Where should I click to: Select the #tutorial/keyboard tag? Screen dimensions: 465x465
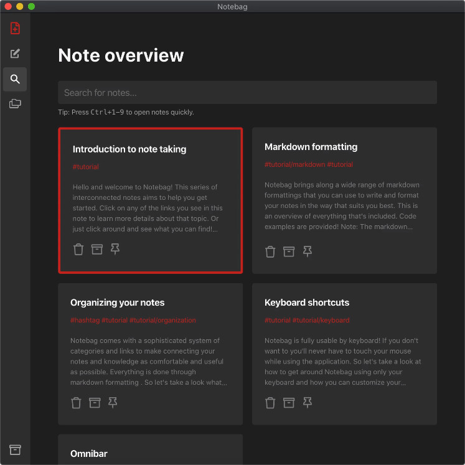click(321, 321)
